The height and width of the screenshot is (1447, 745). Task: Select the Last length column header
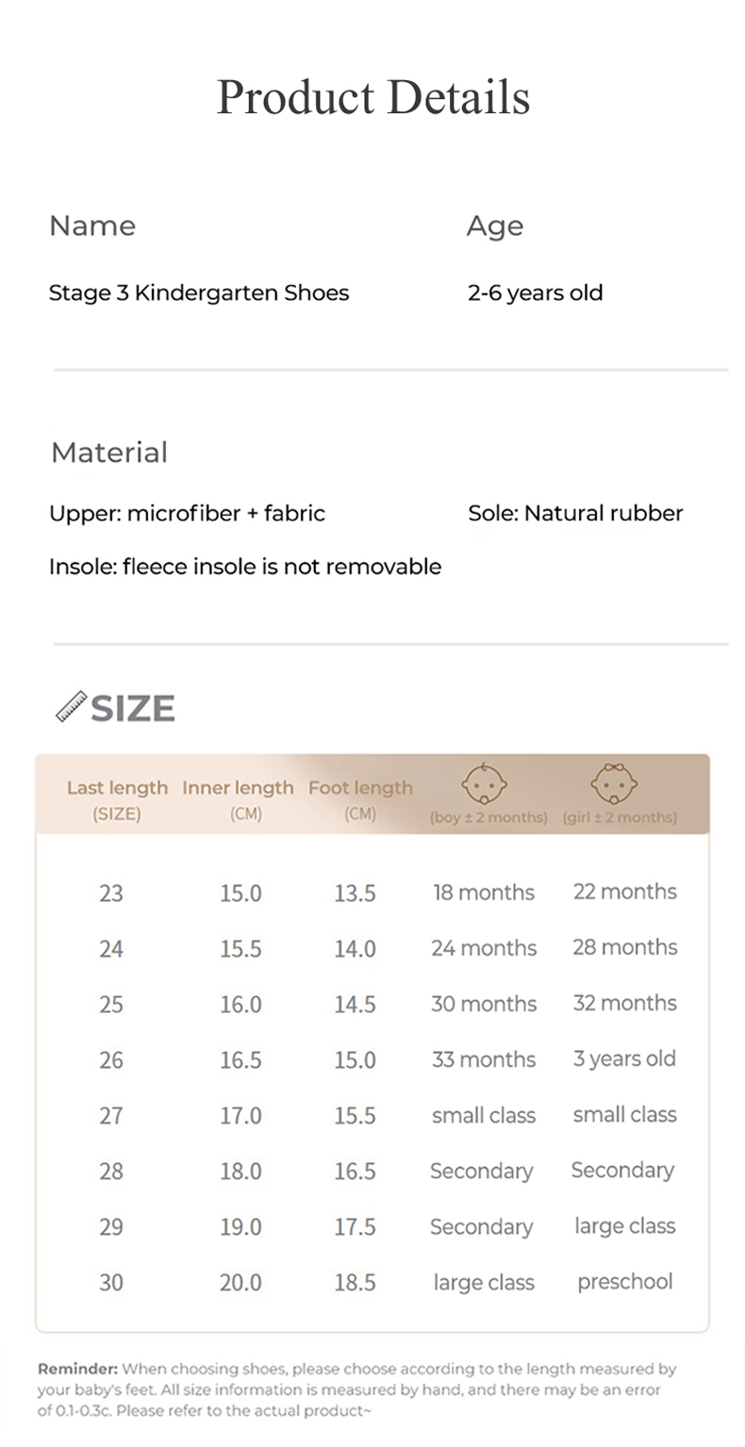coord(117,789)
